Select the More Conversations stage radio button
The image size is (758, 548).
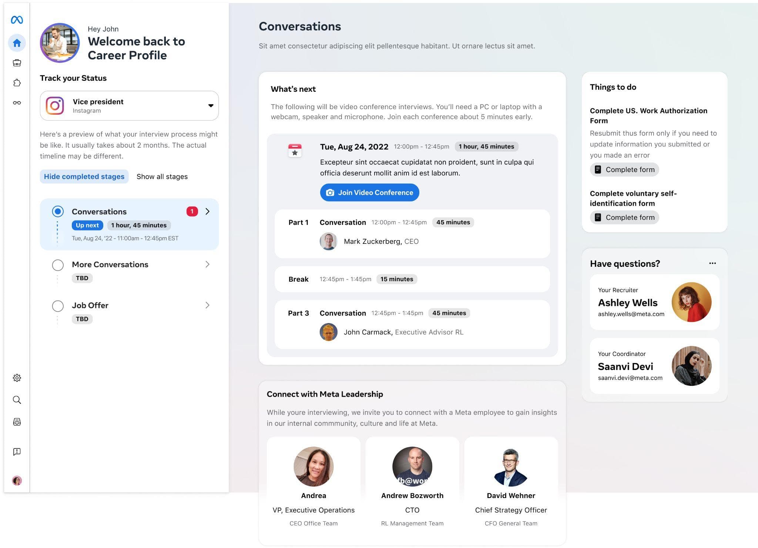point(58,265)
